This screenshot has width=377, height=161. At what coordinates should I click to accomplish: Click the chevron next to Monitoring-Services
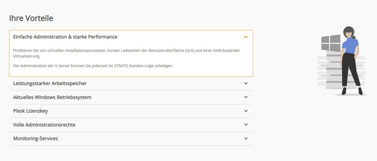(246, 138)
